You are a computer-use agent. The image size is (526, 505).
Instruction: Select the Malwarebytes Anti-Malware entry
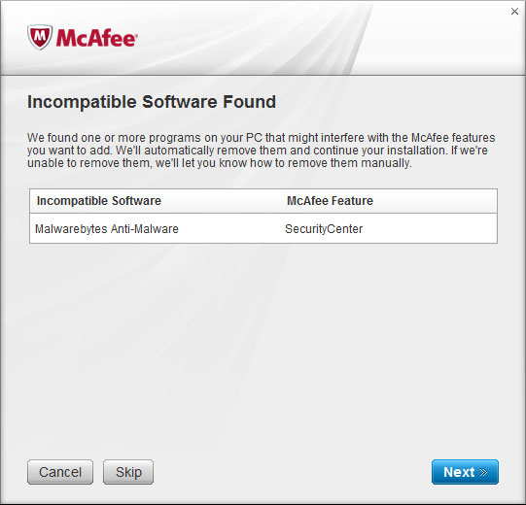point(107,229)
